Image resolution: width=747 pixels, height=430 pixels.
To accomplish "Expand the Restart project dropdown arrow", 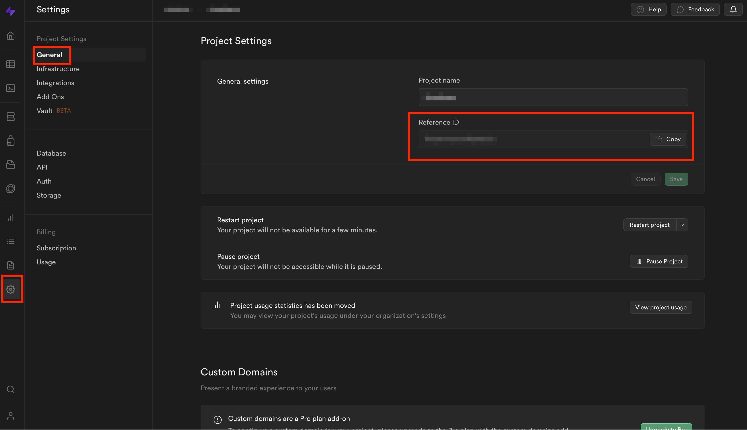I will (682, 225).
